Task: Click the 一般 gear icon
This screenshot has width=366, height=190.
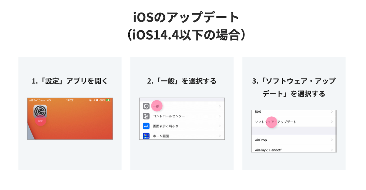Action: [x=146, y=106]
